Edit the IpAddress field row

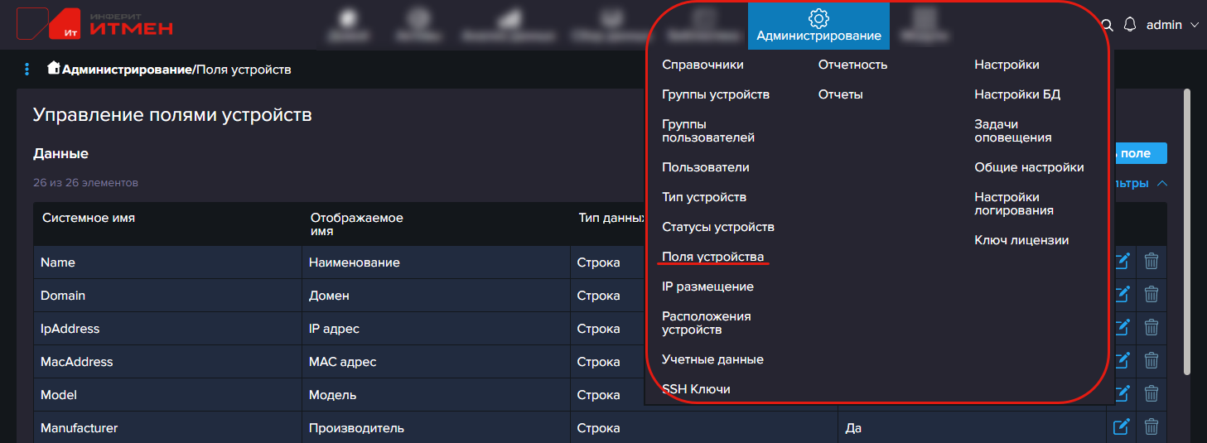pyautogui.click(x=1121, y=328)
